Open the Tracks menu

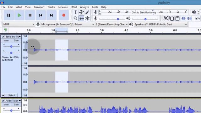pyautogui.click(x=51, y=7)
